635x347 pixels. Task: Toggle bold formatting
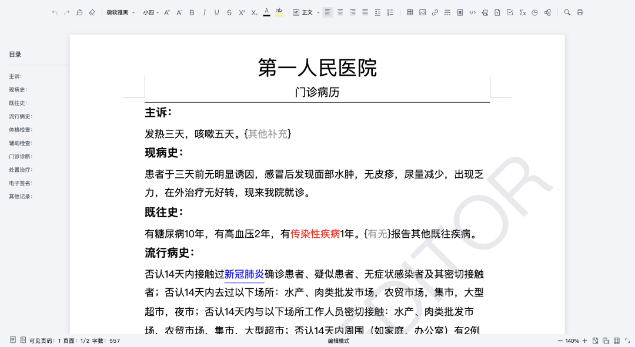click(192, 12)
